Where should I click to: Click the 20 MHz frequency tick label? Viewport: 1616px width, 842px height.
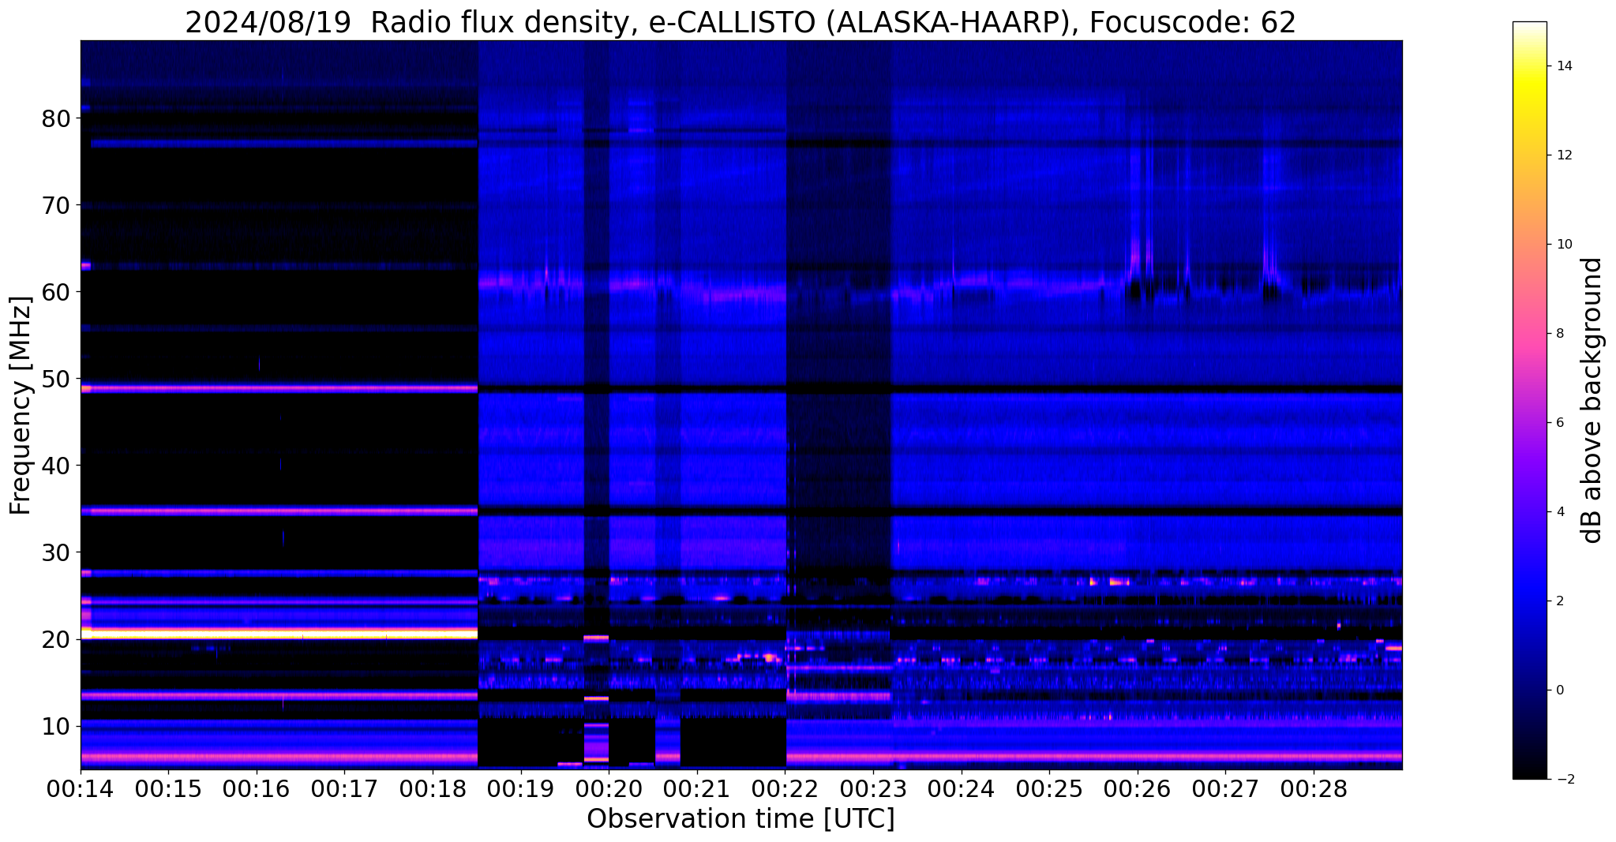[x=56, y=639]
